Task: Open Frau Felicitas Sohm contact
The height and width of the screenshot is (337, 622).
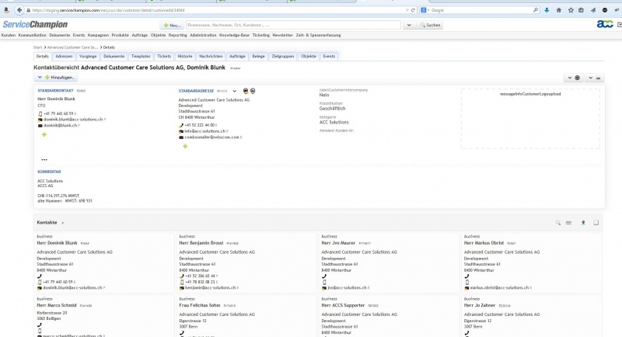Action: coord(199,306)
